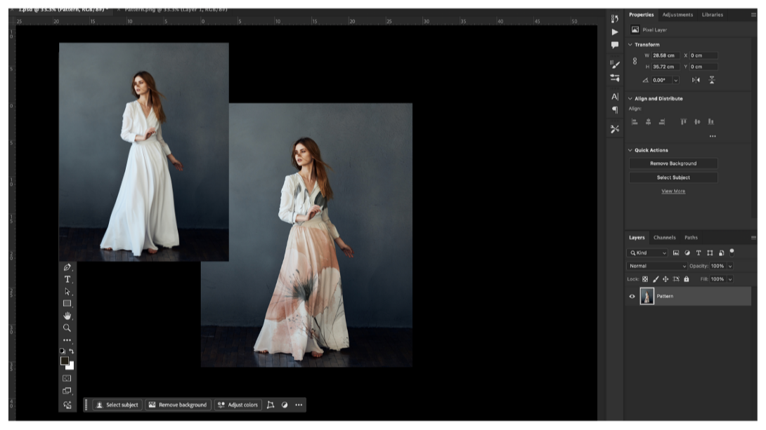Toggle the width-height link constraint
This screenshot has width=766, height=430.
(x=635, y=61)
